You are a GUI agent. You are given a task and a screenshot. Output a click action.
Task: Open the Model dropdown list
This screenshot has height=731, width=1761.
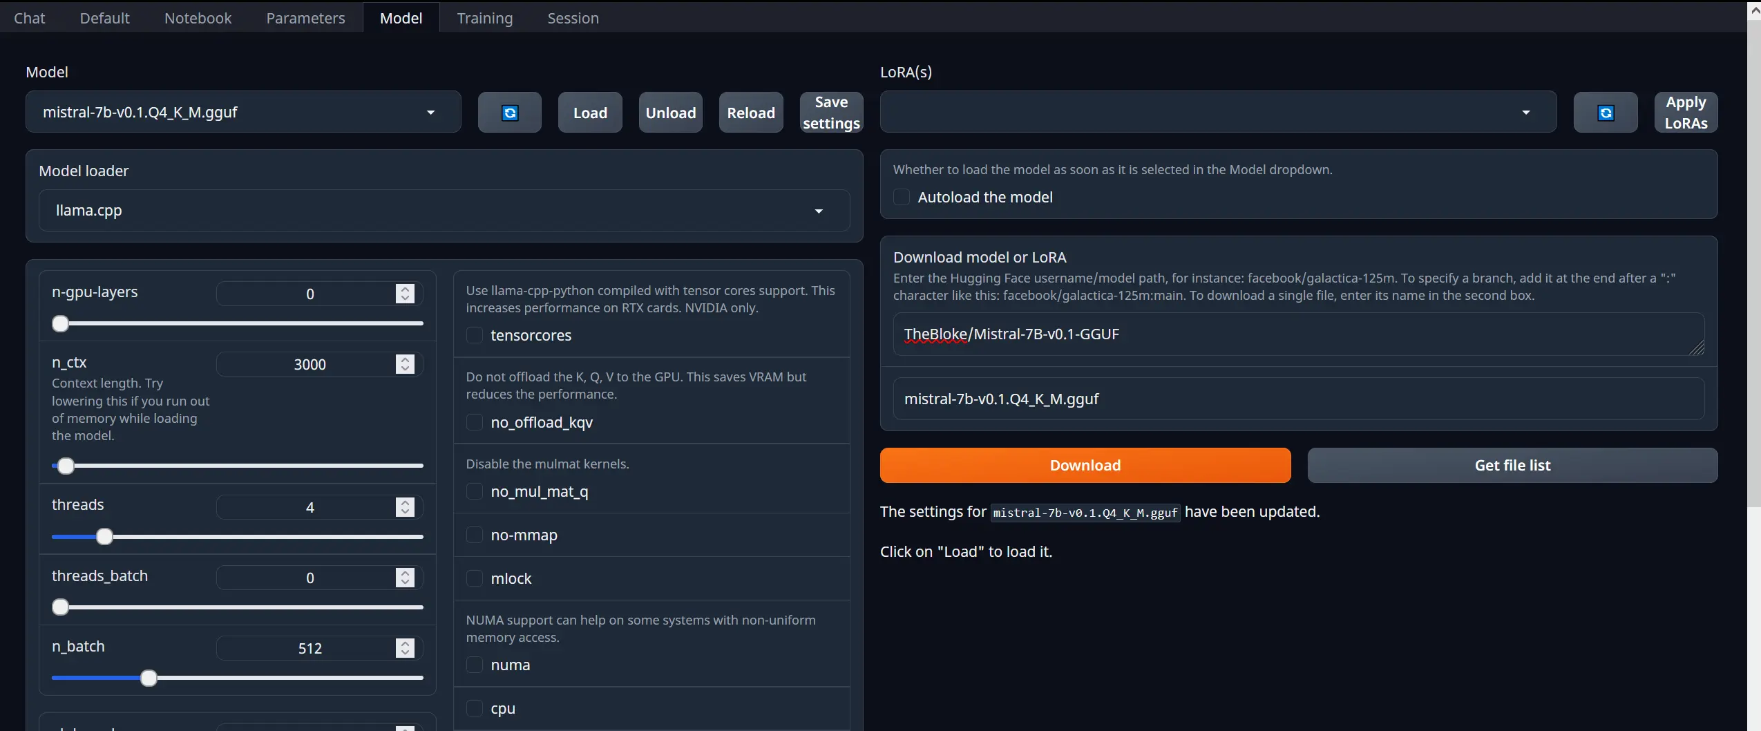(x=243, y=112)
